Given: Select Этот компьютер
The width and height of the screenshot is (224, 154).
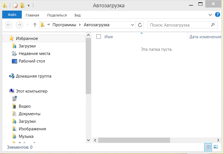Looking at the screenshot, I should tap(32, 91).
